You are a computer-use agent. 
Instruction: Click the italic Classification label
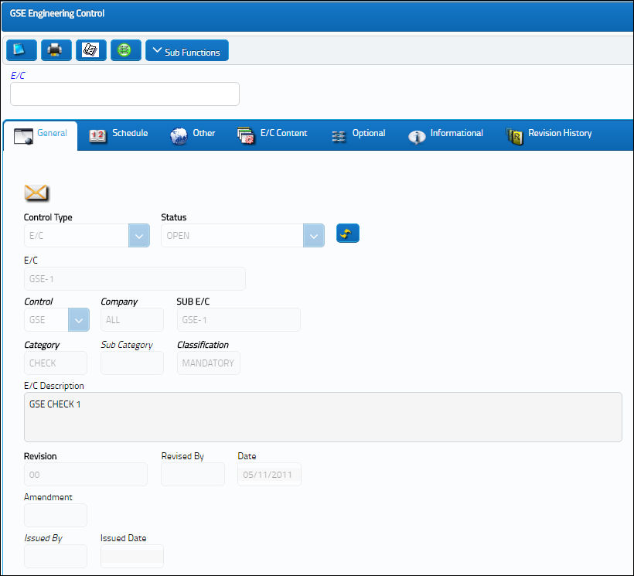coord(203,345)
